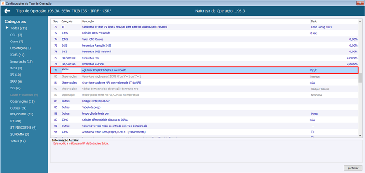
Task: Open ST (28) category
Action: click(16, 121)
